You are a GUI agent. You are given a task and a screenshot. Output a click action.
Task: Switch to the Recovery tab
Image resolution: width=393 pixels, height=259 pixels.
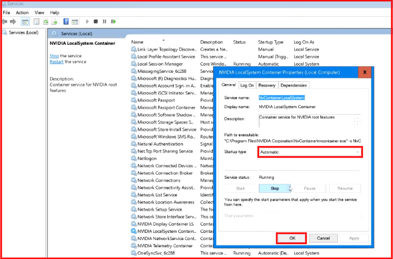pos(267,85)
